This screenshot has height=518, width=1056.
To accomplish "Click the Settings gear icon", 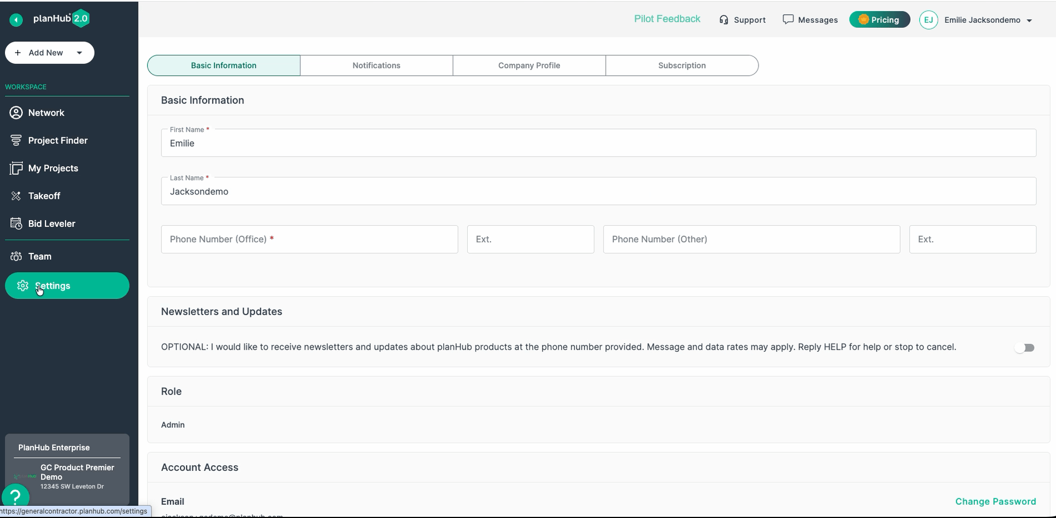I will click(23, 286).
